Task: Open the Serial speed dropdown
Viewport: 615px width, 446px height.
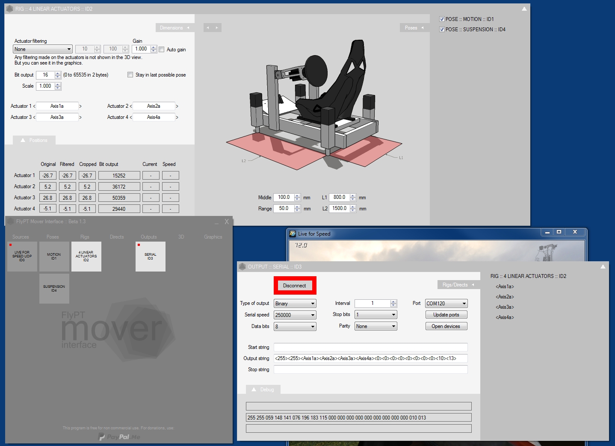Action: (295, 315)
